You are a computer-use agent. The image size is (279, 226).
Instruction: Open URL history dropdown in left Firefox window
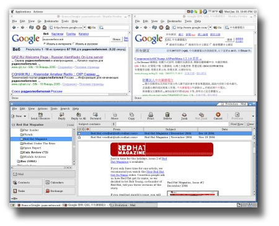84,27
